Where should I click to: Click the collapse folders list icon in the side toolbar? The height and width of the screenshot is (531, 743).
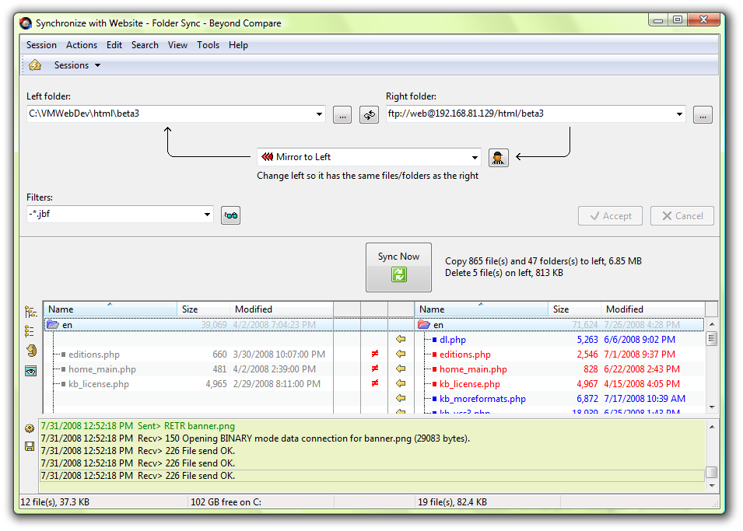pyautogui.click(x=30, y=330)
